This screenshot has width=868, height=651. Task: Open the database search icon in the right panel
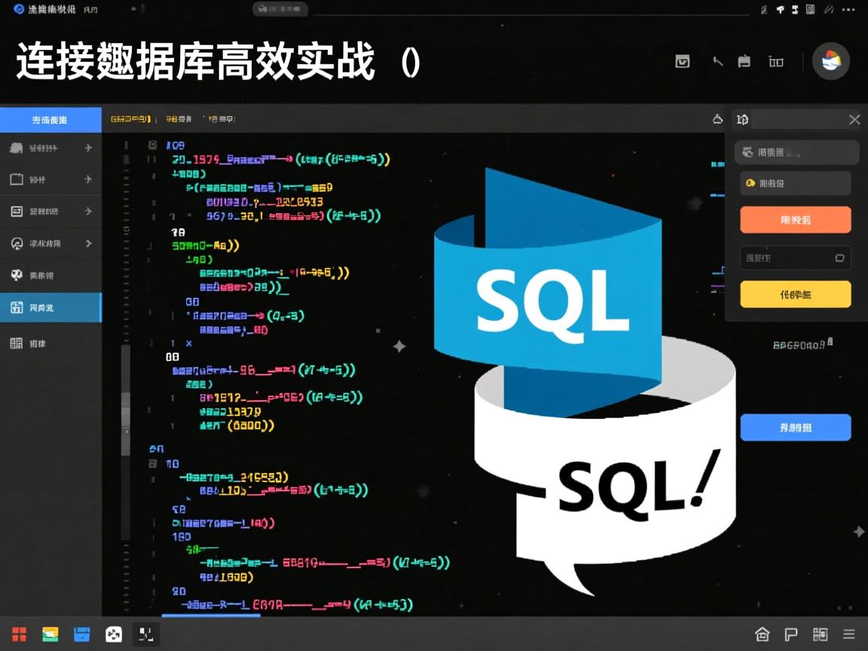(747, 152)
